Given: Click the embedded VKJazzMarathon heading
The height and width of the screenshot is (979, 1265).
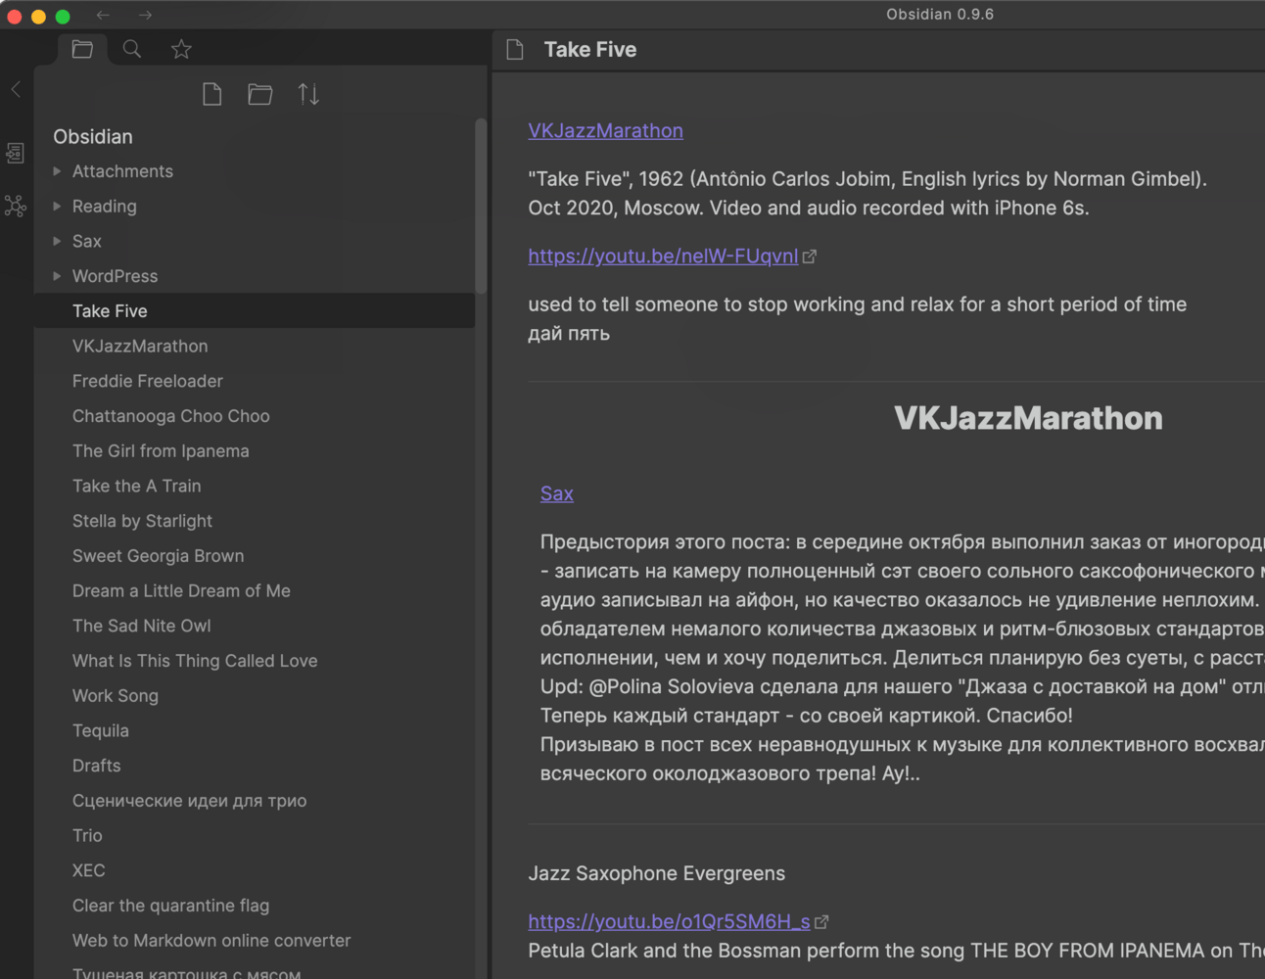Looking at the screenshot, I should tap(1028, 419).
